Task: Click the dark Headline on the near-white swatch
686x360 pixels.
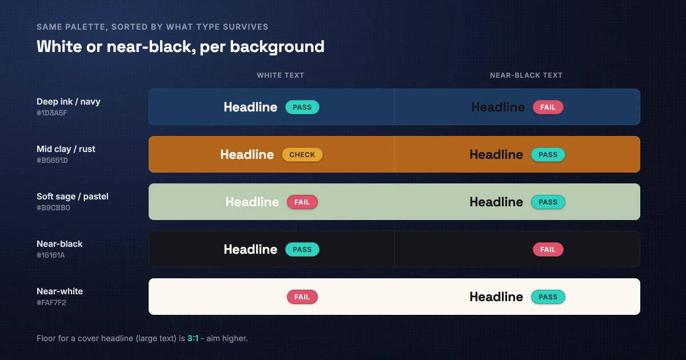Action: (x=496, y=297)
